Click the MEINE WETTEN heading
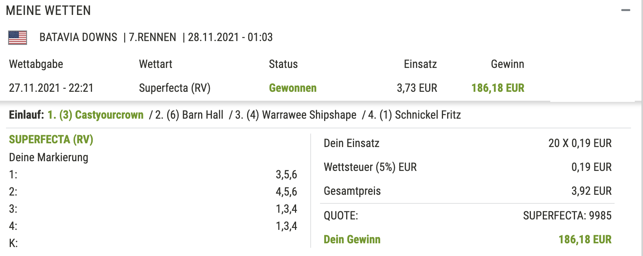The height and width of the screenshot is (256, 643). coord(48,10)
